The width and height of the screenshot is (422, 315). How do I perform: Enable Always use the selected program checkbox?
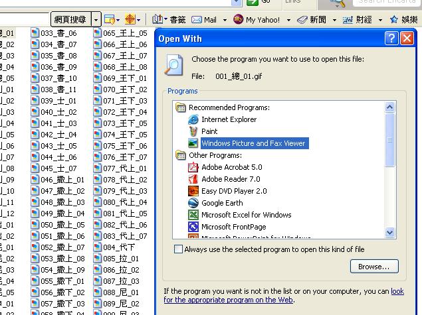[x=177, y=249]
